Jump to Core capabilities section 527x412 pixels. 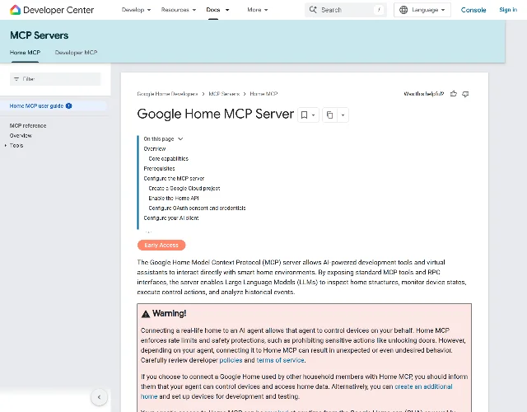168,159
